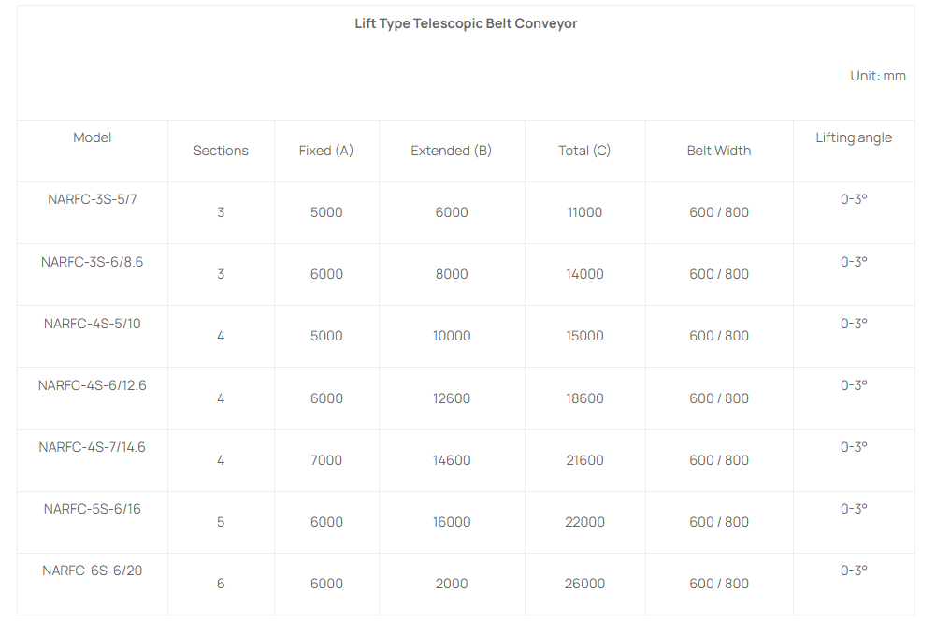Select model NARFC-4S-6/12.6 cell
Viewport: 936px width, 622px height.
[93, 385]
